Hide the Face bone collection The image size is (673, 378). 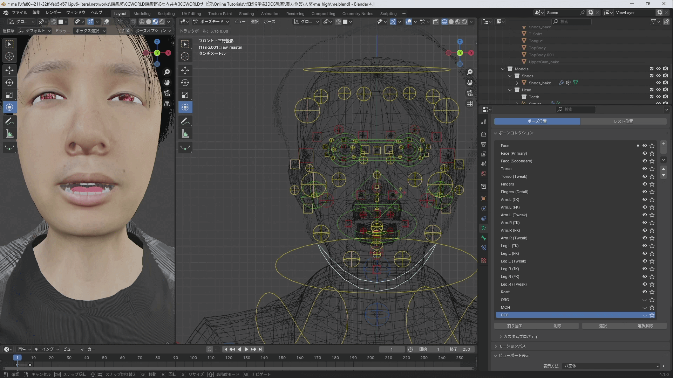[x=645, y=146]
